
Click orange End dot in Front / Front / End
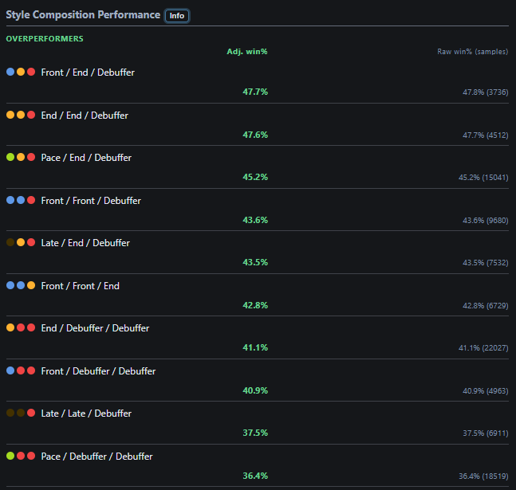pyautogui.click(x=31, y=285)
